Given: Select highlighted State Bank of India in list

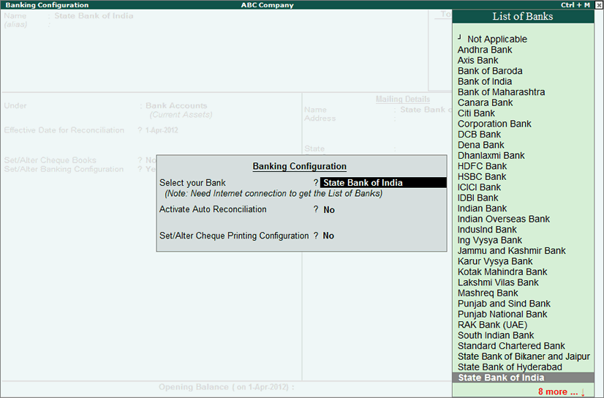Looking at the screenshot, I should coord(523,378).
